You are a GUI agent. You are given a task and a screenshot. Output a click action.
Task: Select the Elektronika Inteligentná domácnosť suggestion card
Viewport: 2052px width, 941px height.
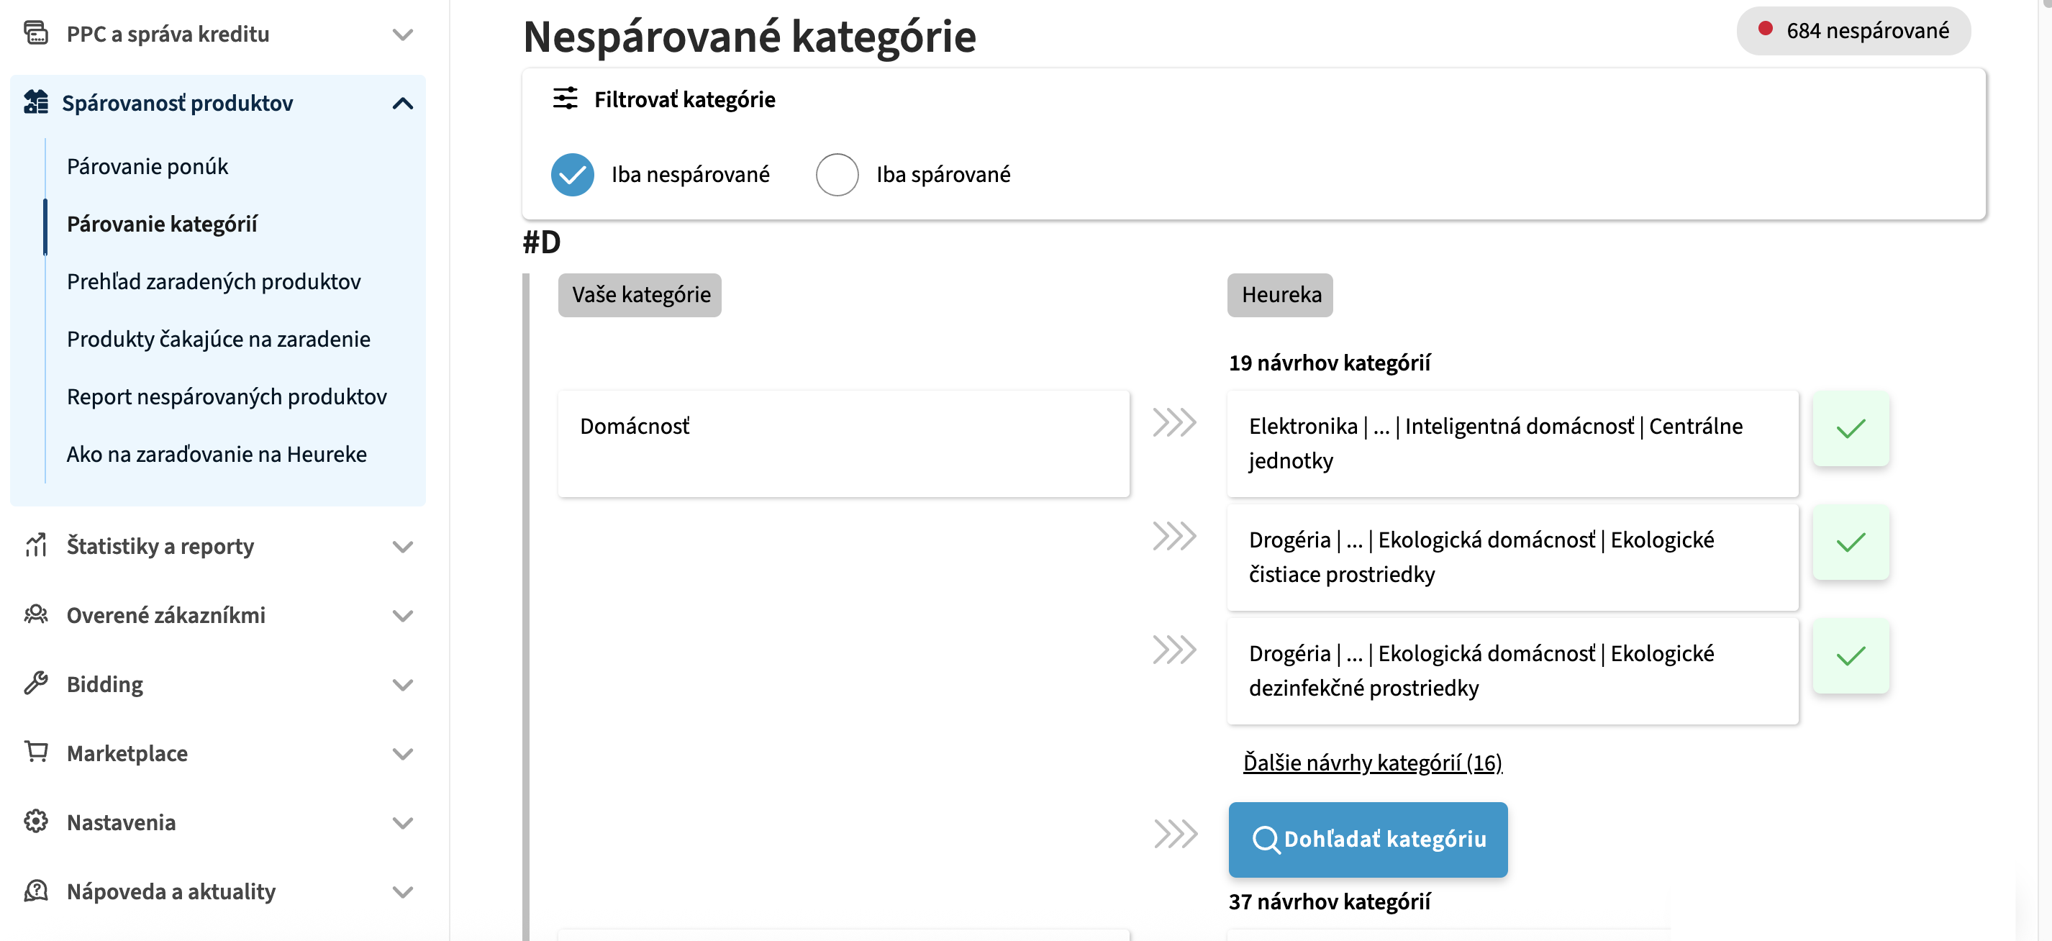[x=1512, y=444]
